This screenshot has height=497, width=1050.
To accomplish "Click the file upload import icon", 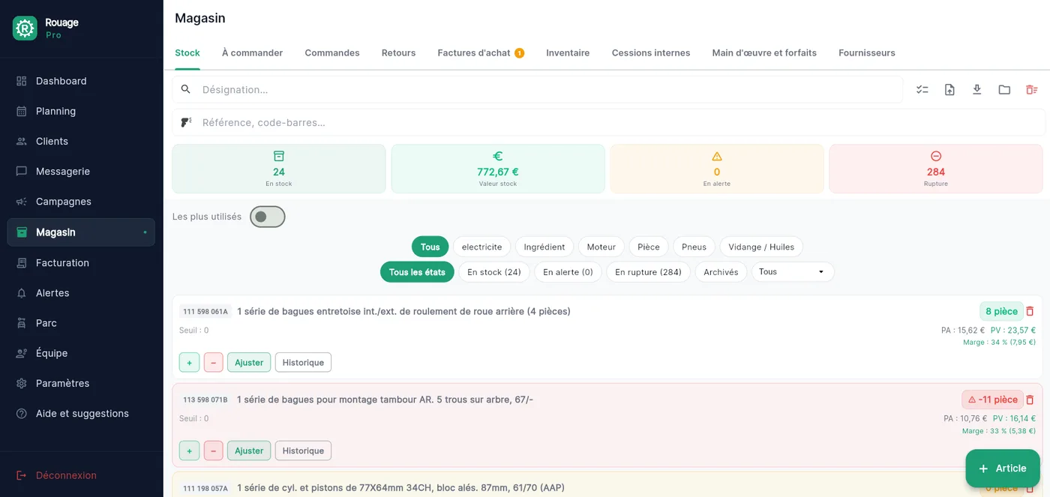I will 949,90.
